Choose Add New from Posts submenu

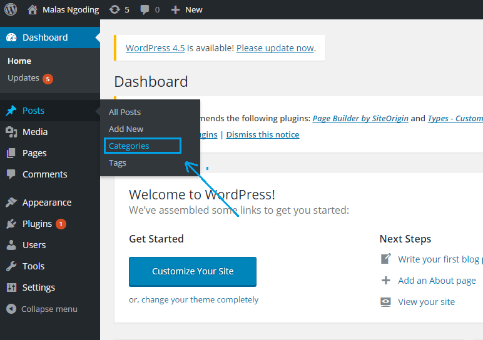pyautogui.click(x=126, y=129)
